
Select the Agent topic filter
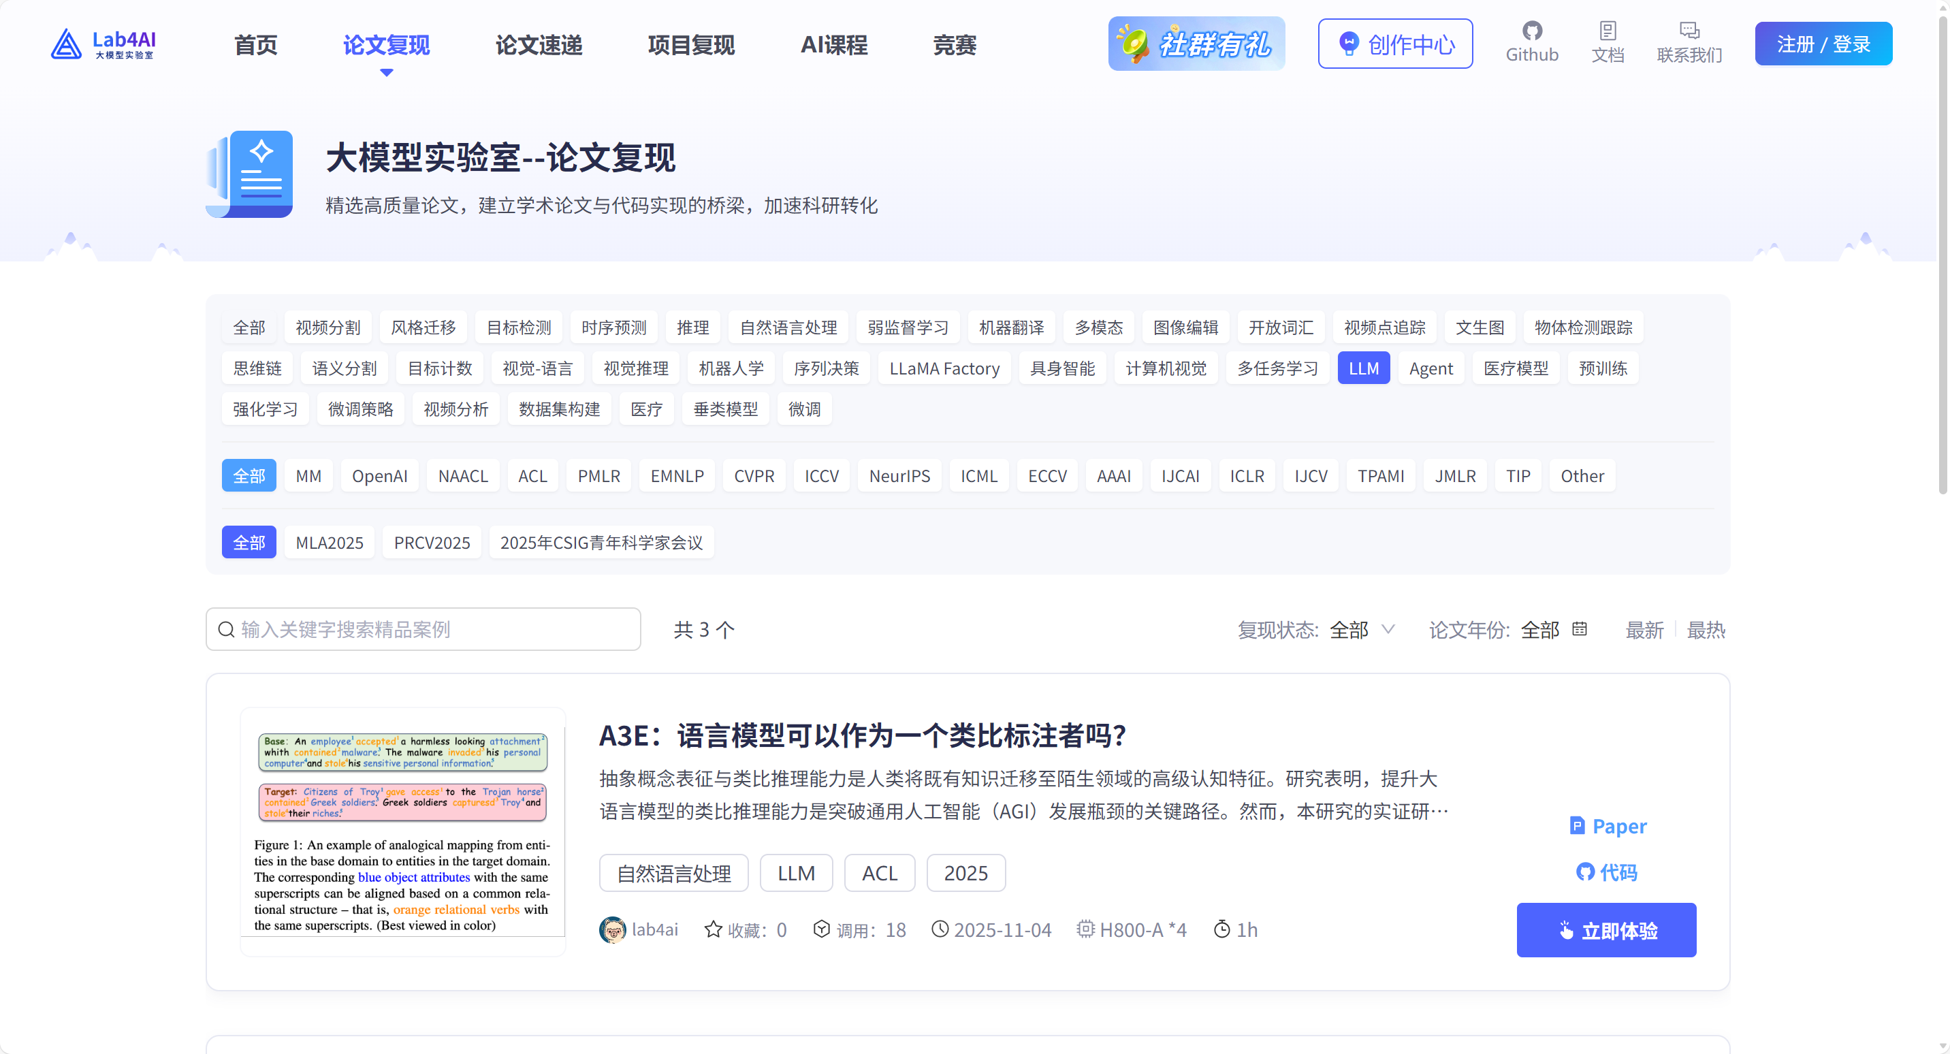(1430, 368)
